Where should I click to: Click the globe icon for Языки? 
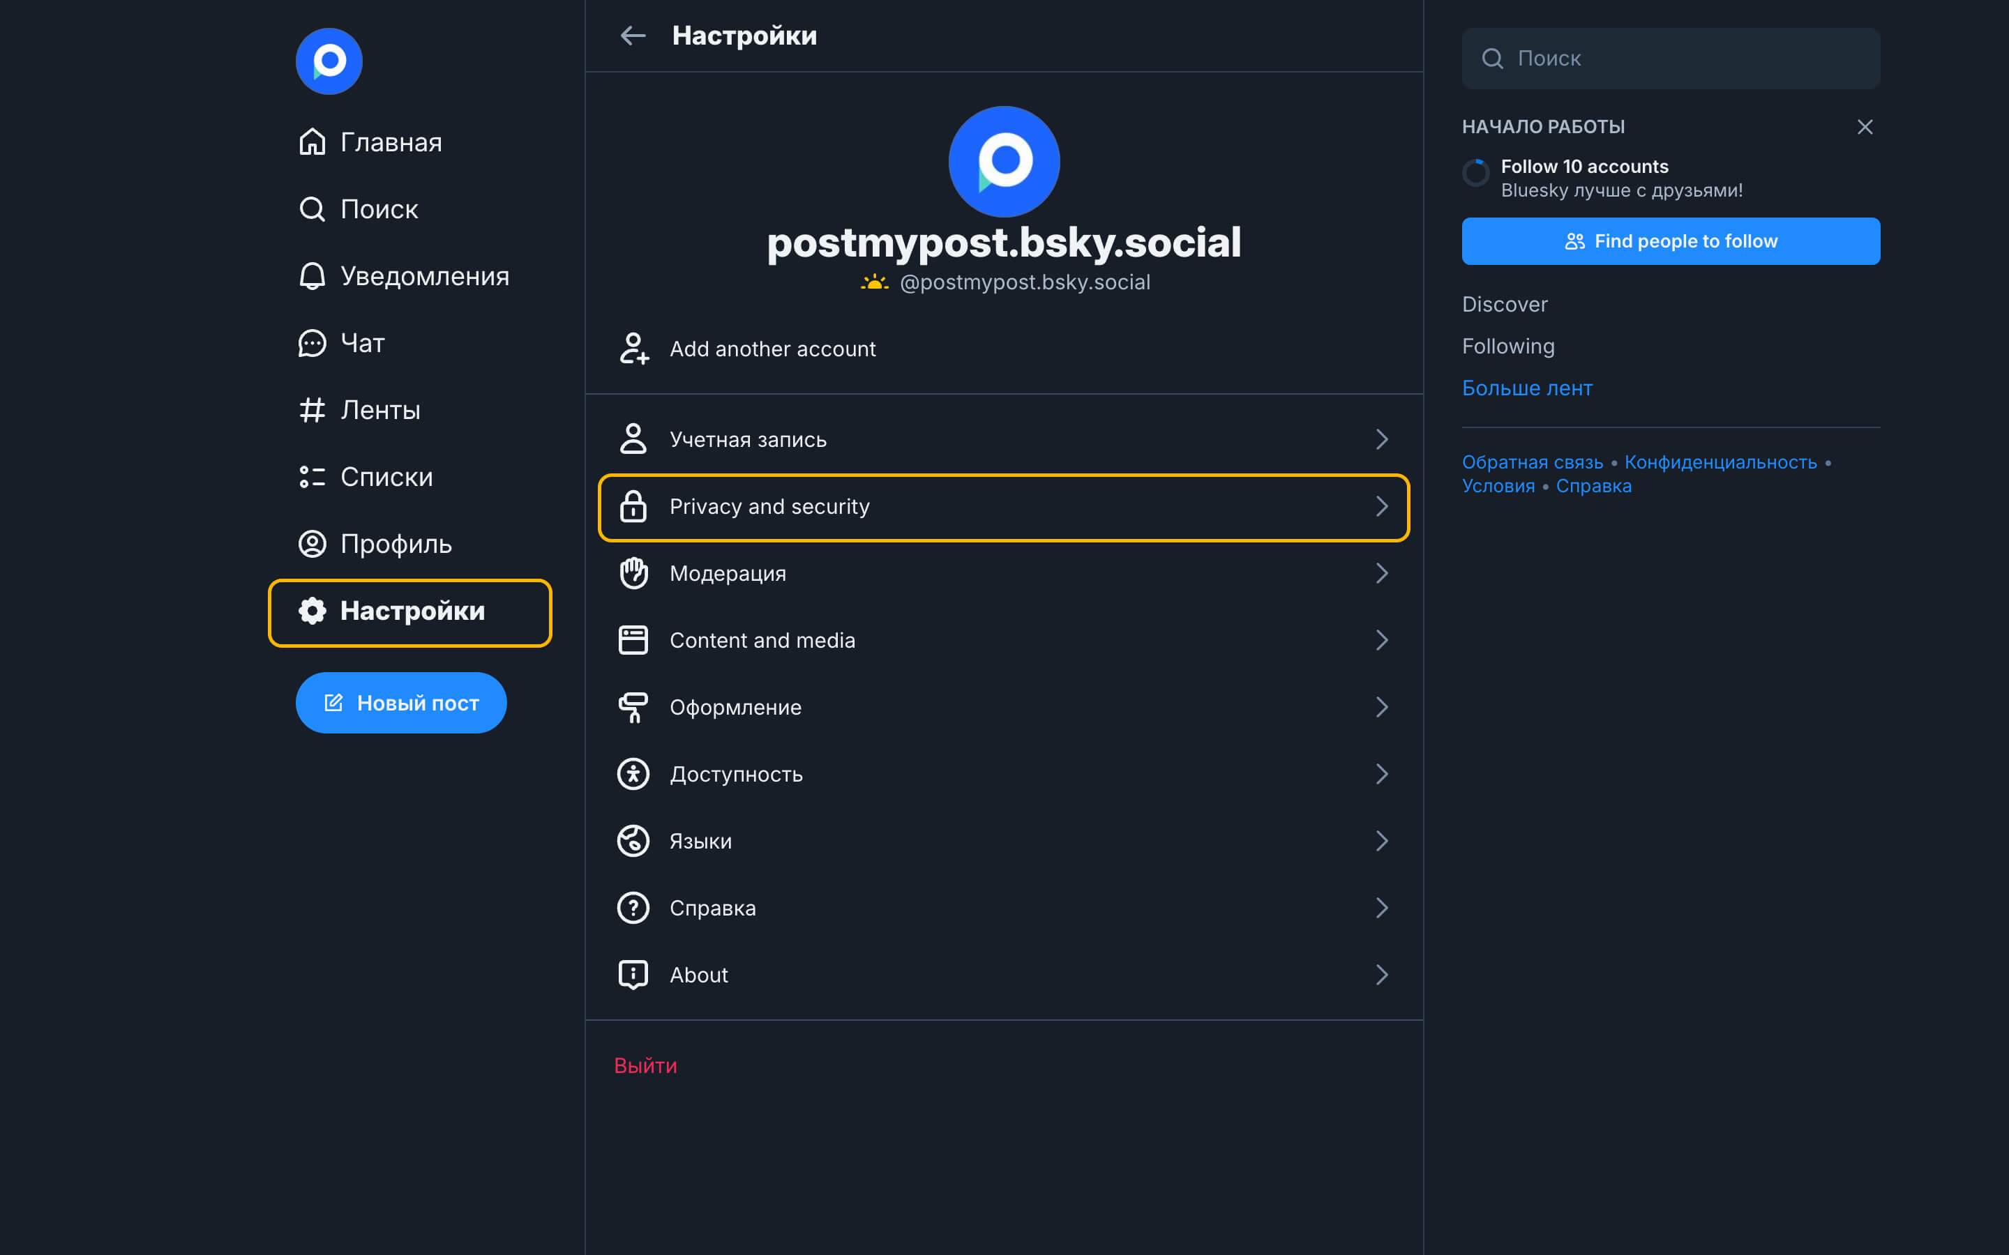633,841
